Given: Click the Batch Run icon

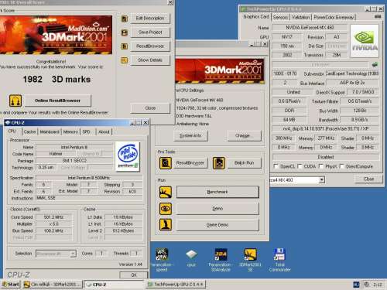Looking at the screenshot, I should coord(219,163).
